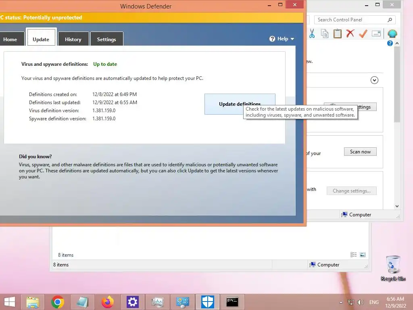The height and width of the screenshot is (310, 413).
Task: Click the blue help icon in Control Panel
Action: [x=390, y=43]
